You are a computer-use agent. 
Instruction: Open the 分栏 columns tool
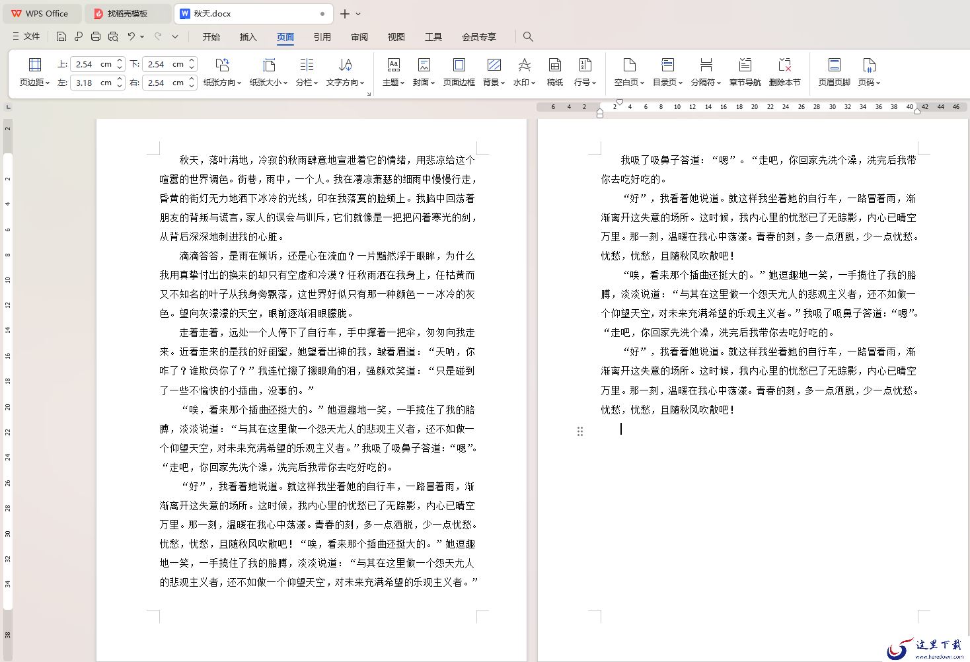tap(307, 72)
